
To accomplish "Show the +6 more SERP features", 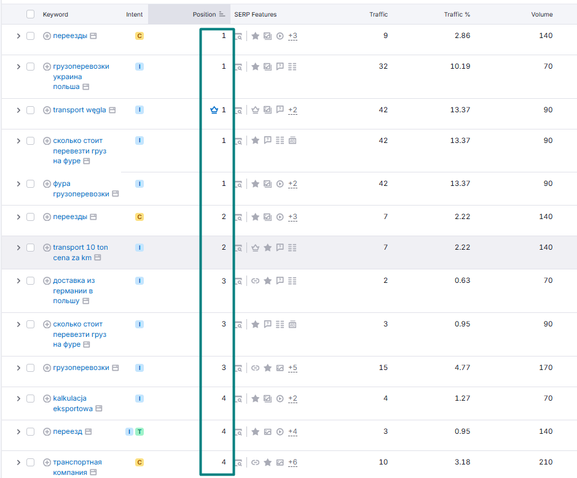I will tap(292, 462).
